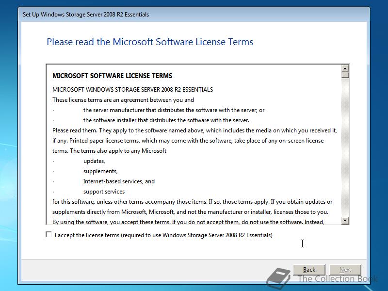This screenshot has width=388, height=291.
Task: Click the scrollbar thumb in license box
Action: tap(345, 75)
